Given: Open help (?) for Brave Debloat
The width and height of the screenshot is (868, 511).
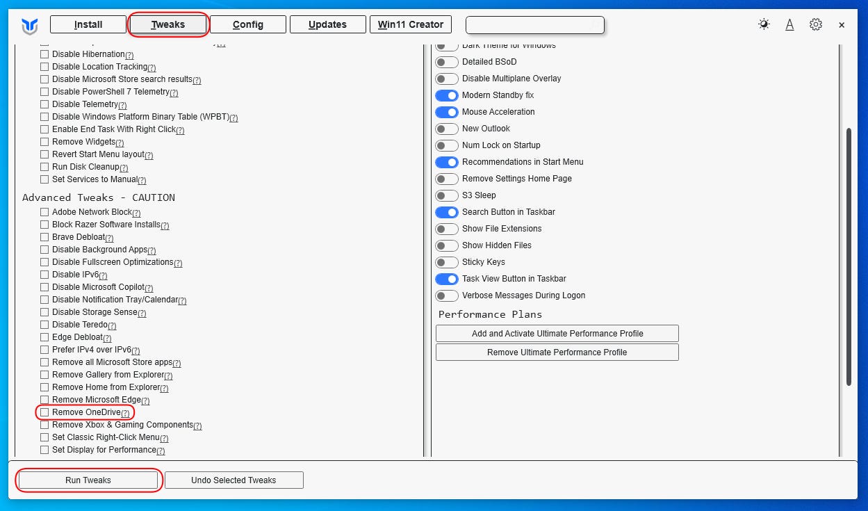Looking at the screenshot, I should tap(109, 238).
